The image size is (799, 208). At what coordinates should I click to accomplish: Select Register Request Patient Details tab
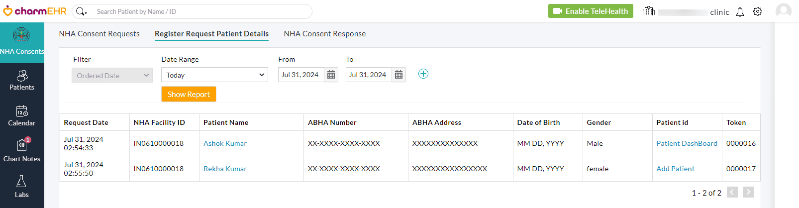tap(212, 34)
